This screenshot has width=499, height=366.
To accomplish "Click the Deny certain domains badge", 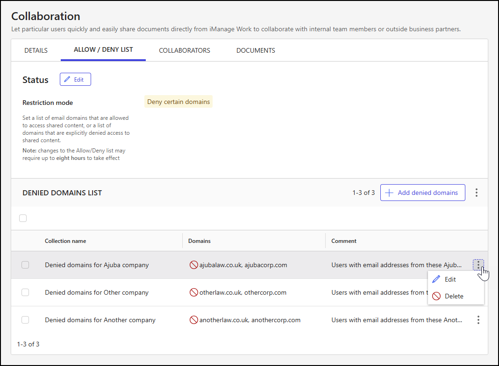I will tap(178, 101).
